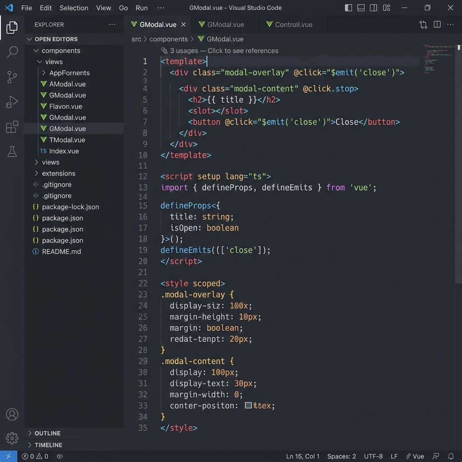Screen dimensions: 462x462
Task: Click the eye icon in status bar
Action: (60, 456)
